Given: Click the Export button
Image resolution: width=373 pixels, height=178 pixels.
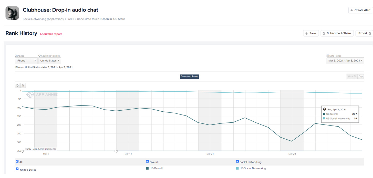Looking at the screenshot, I should pyautogui.click(x=364, y=33).
